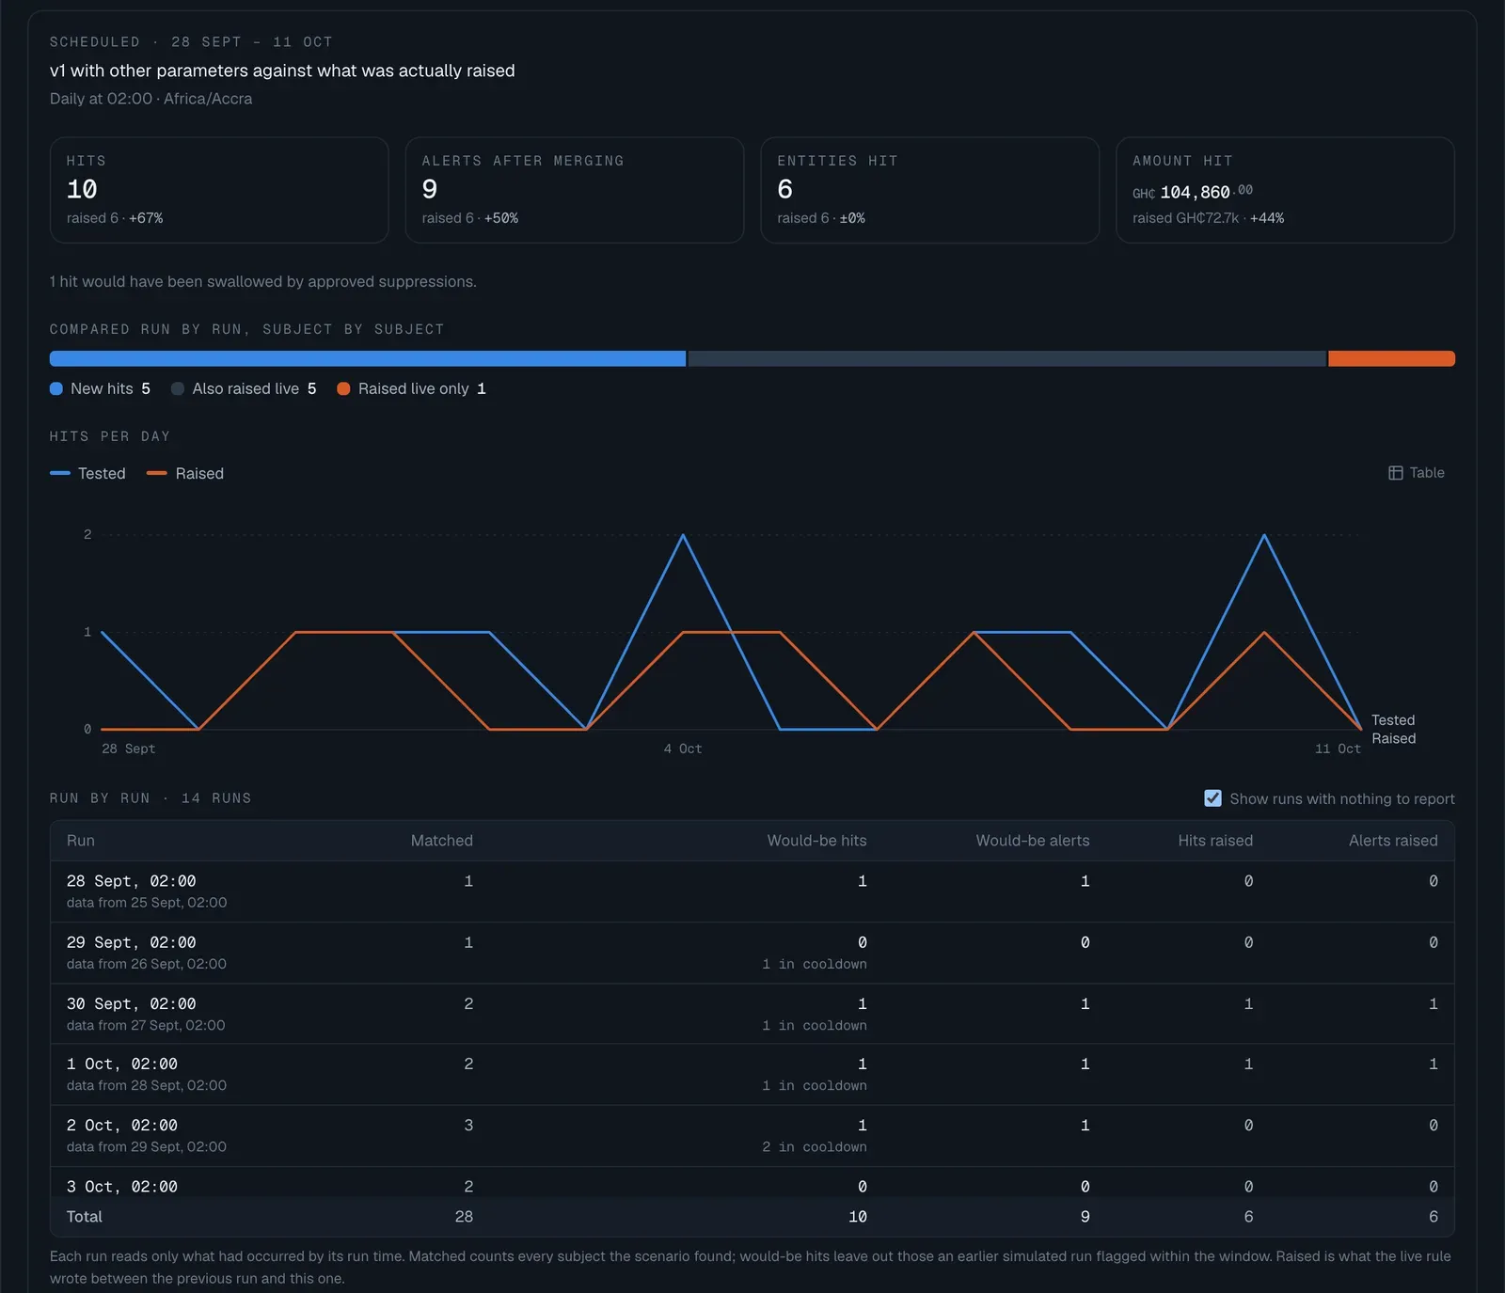
Task: Click the 'GH¢ 104,860' amount value
Action: (x=1193, y=192)
